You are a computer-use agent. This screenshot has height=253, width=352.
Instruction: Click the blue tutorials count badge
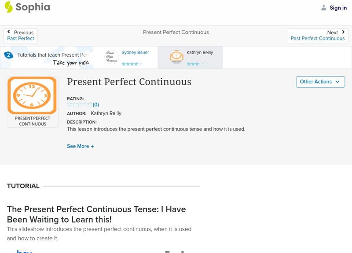[8, 55]
